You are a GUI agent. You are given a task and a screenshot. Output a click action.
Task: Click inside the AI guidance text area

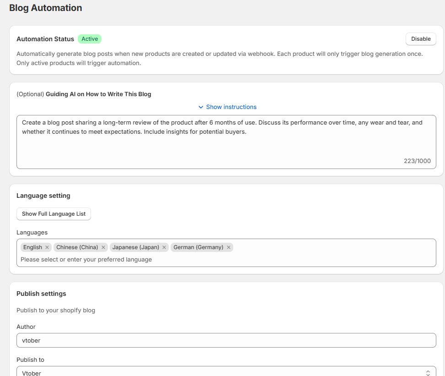click(226, 137)
